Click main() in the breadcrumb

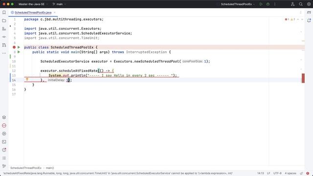tap(50, 168)
